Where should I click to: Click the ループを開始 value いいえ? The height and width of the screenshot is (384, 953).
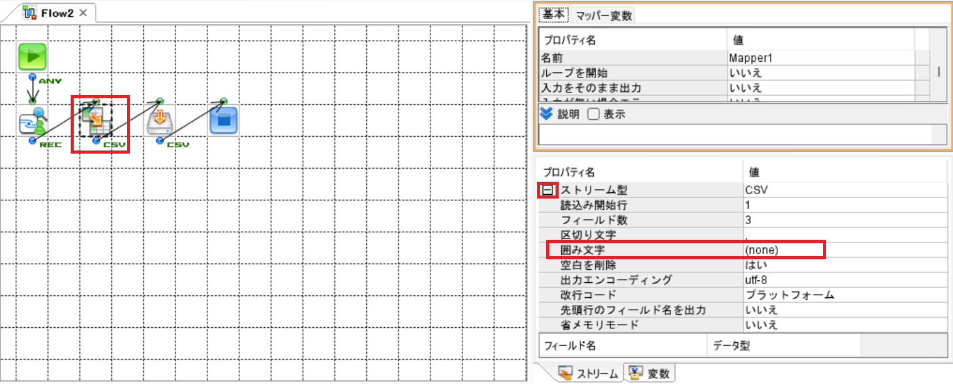click(x=821, y=72)
